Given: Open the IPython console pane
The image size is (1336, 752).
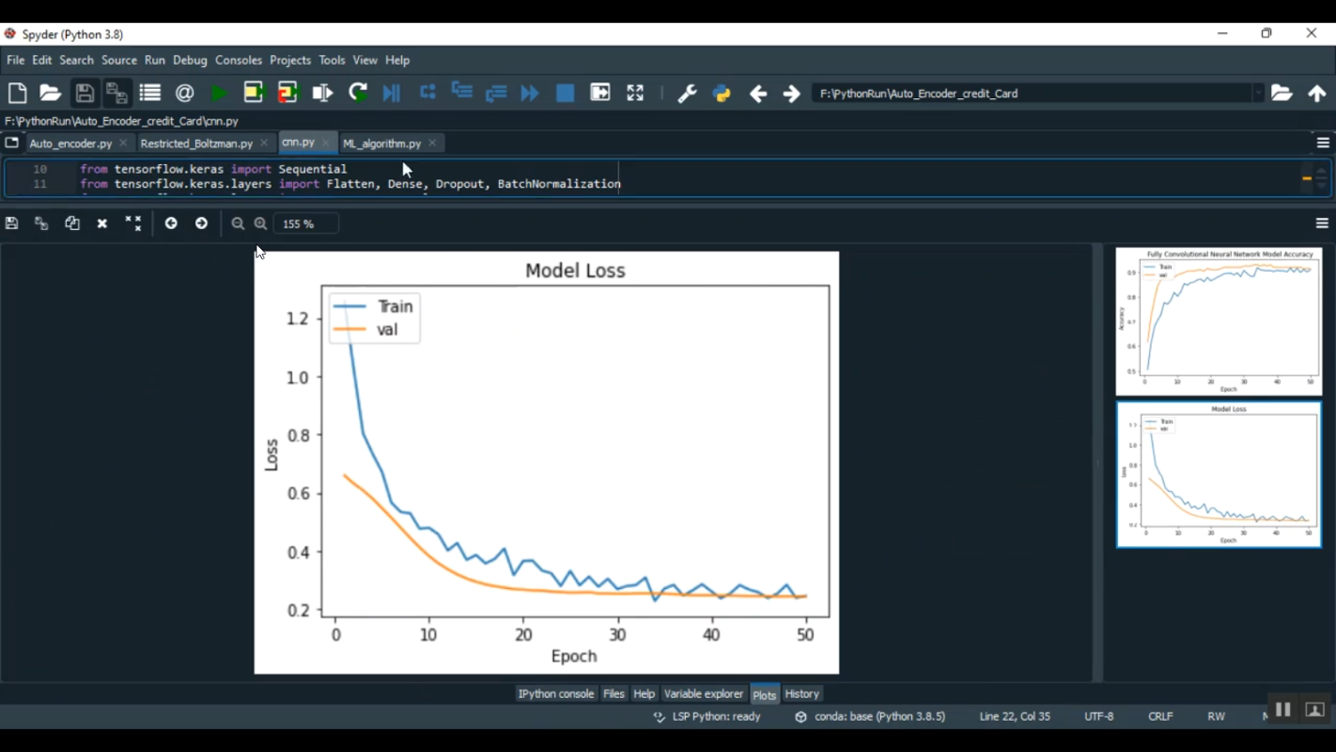Looking at the screenshot, I should coord(556,694).
